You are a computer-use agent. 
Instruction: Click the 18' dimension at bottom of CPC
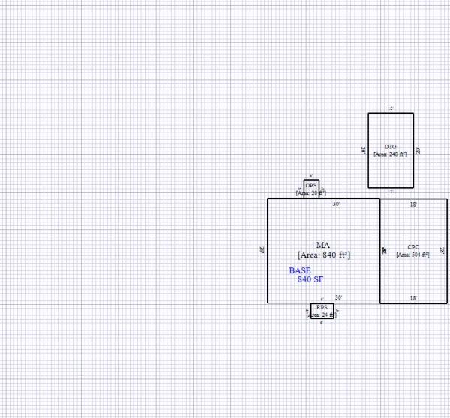[x=413, y=298]
